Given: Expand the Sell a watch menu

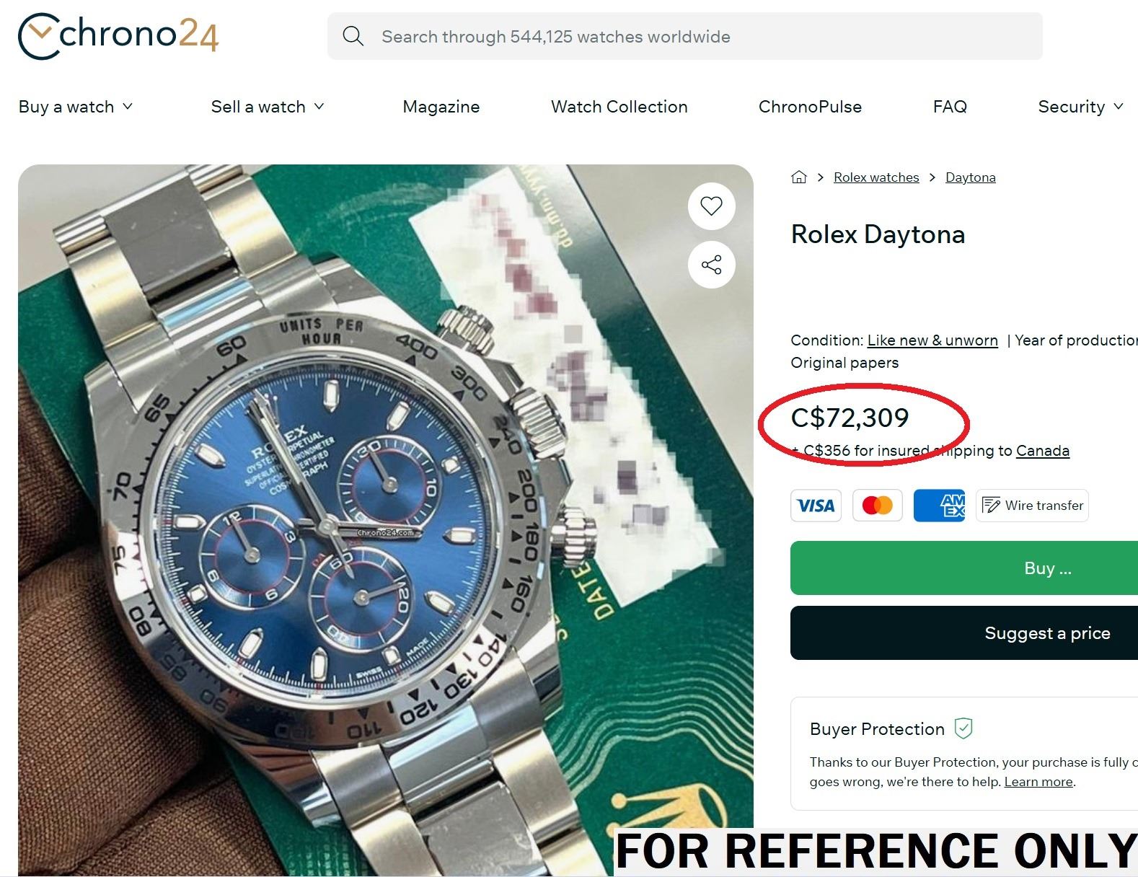Looking at the screenshot, I should [x=268, y=107].
